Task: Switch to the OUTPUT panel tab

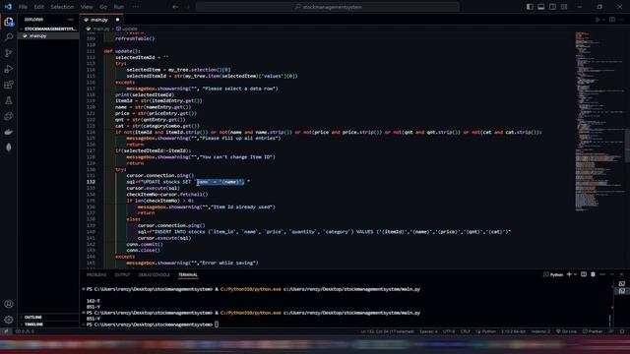Action: 122,275
